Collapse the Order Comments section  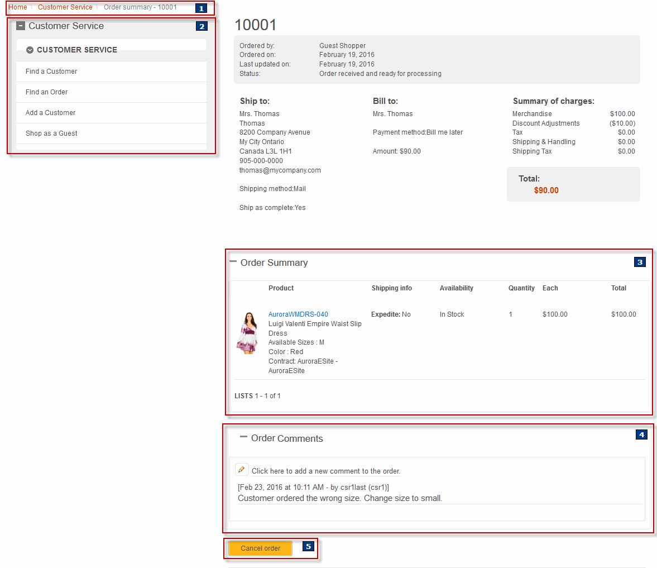coord(243,437)
